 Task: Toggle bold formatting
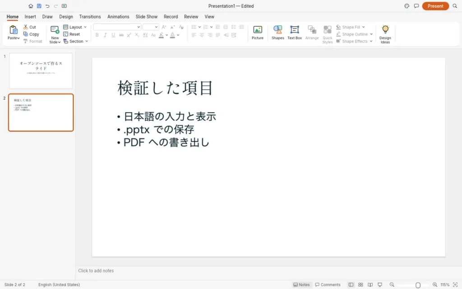97,35
